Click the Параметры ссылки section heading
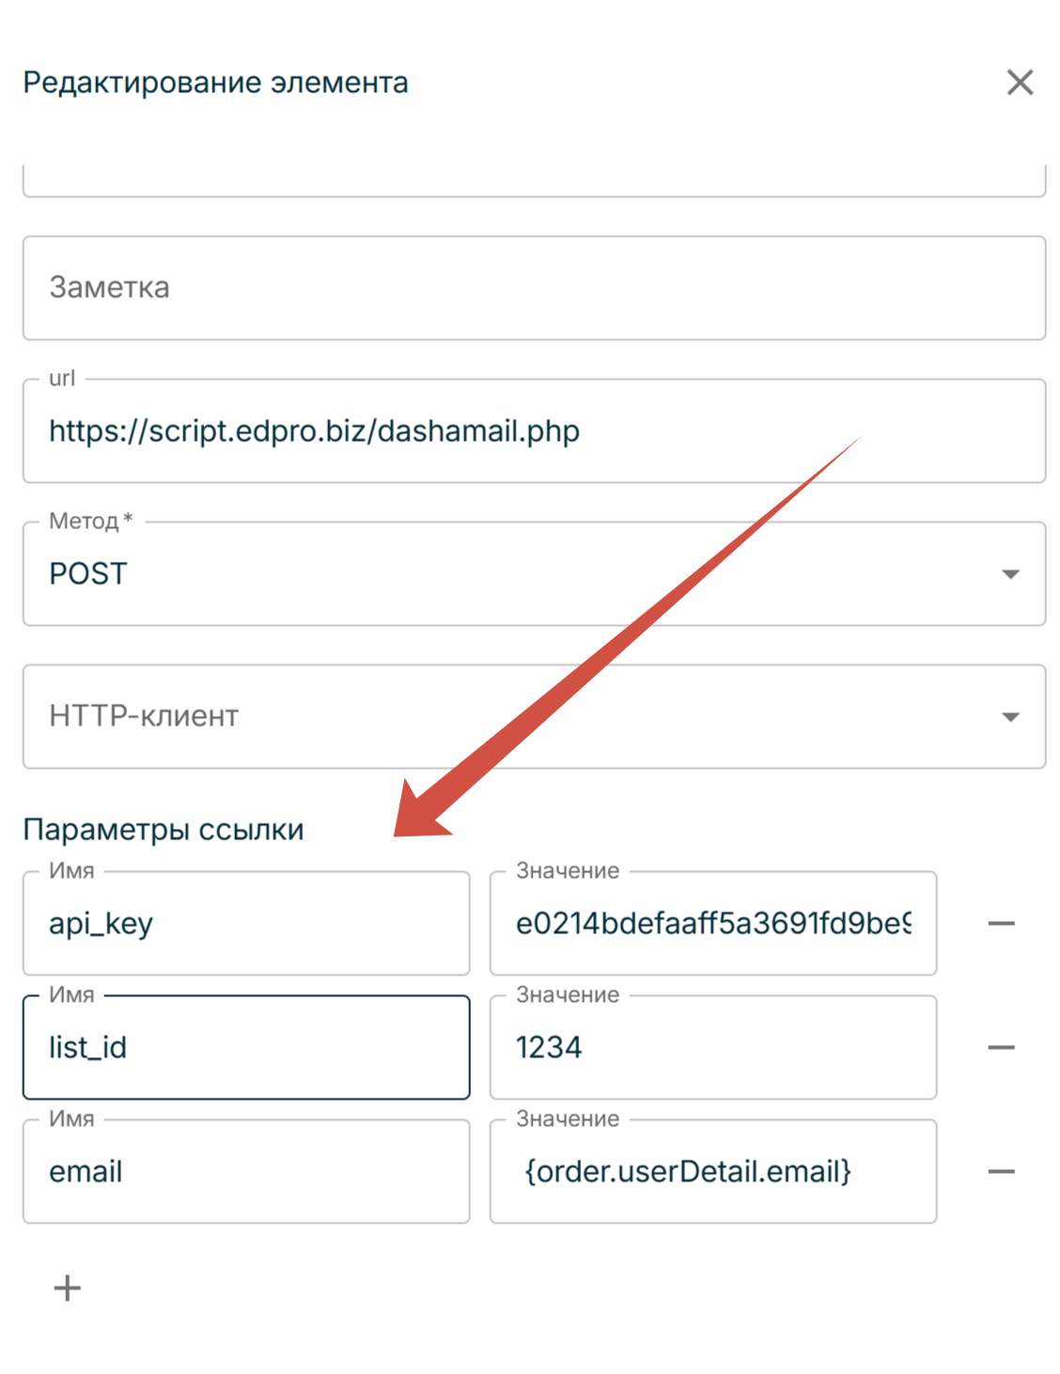Viewport: 1060px width, 1374px height. (164, 830)
